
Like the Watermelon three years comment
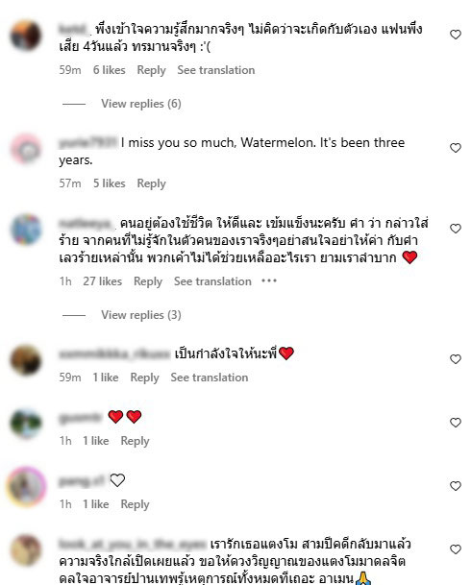tap(456, 148)
